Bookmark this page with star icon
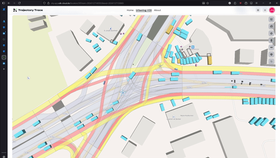 pyautogui.click(x=208, y=3)
